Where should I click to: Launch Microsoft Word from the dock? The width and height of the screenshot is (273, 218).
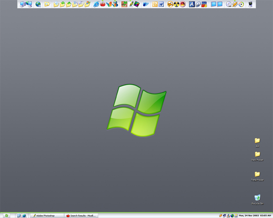[x=161, y=4]
